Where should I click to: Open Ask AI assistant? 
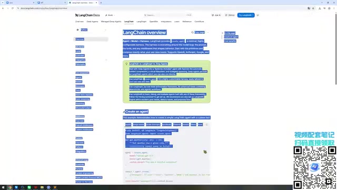click(x=216, y=15)
